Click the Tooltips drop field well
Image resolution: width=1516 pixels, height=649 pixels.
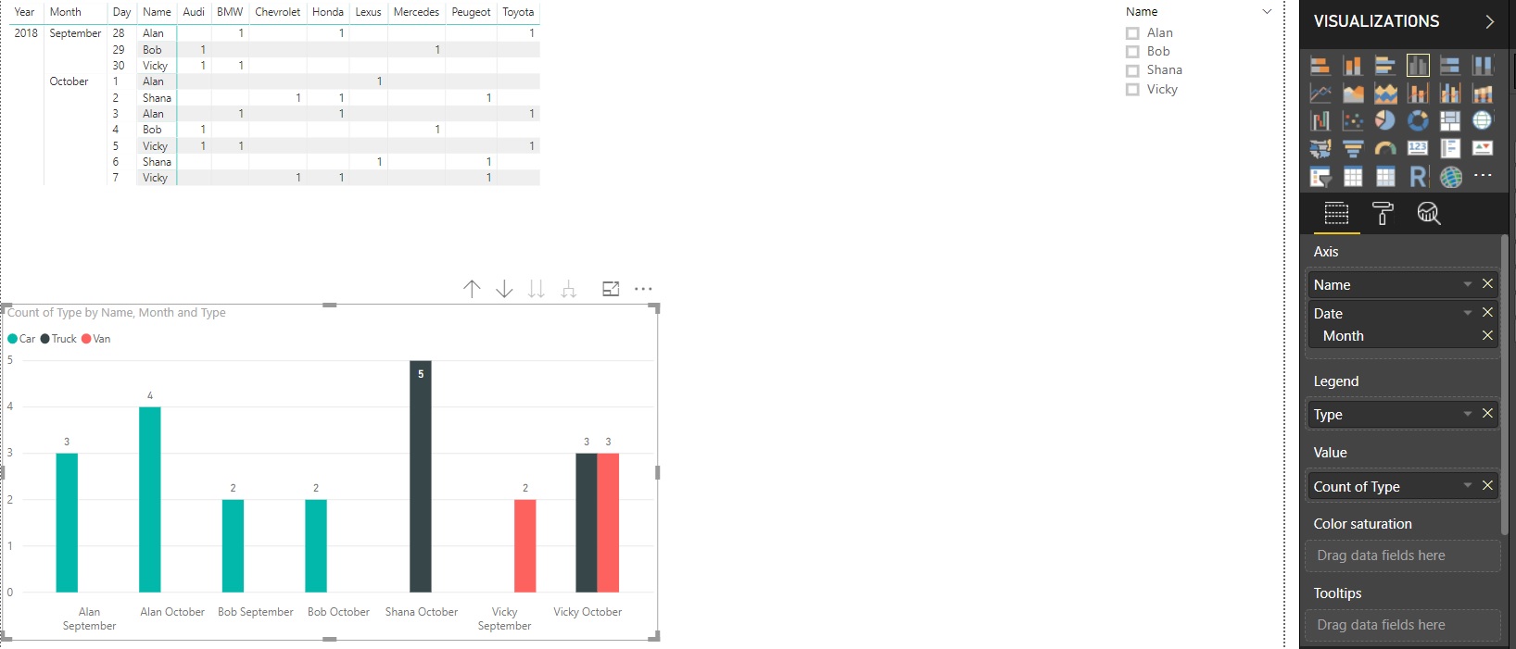pos(1402,625)
